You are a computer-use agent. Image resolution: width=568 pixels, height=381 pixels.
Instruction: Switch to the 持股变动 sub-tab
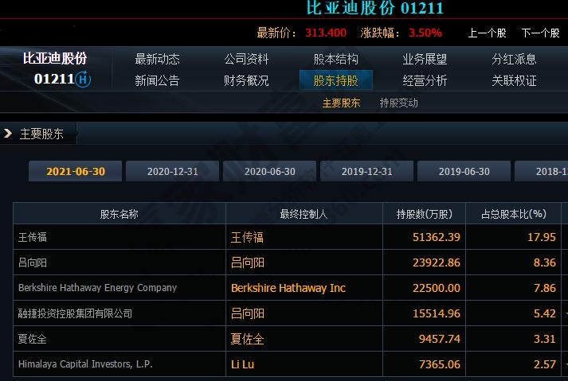[398, 103]
